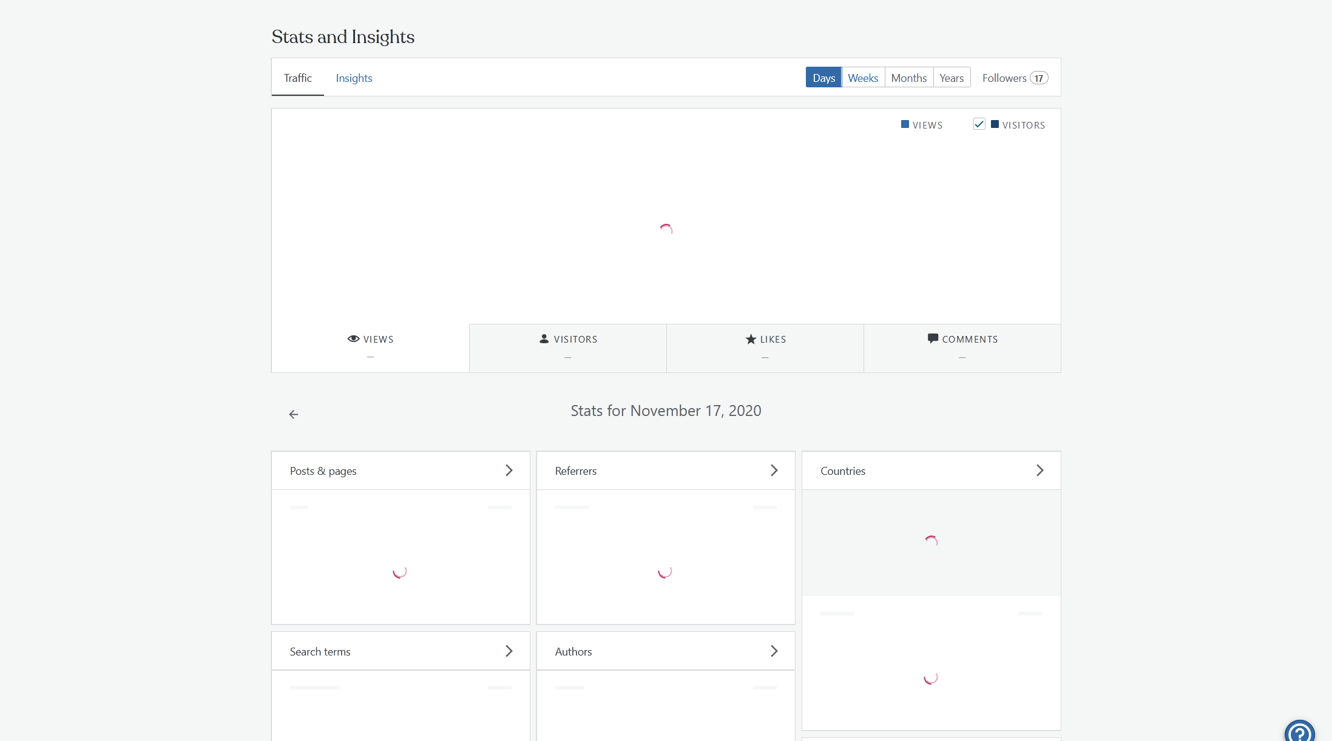Select the Weeks period
The width and height of the screenshot is (1332, 741).
click(863, 78)
